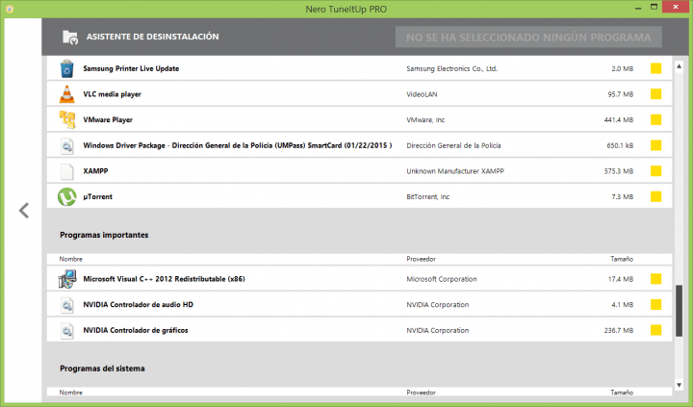The width and height of the screenshot is (693, 407).
Task: Click the Nero TuneItUp app icon in title bar
Action: pyautogui.click(x=9, y=9)
